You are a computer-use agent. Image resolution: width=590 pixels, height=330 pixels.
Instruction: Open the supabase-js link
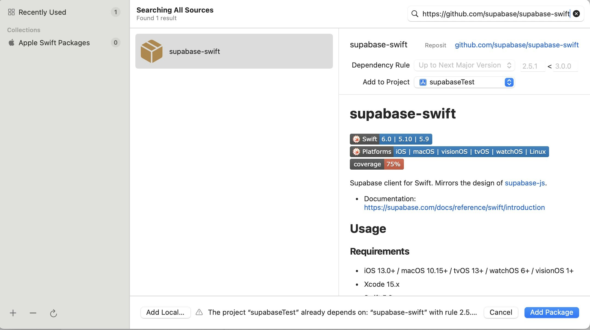pos(525,183)
